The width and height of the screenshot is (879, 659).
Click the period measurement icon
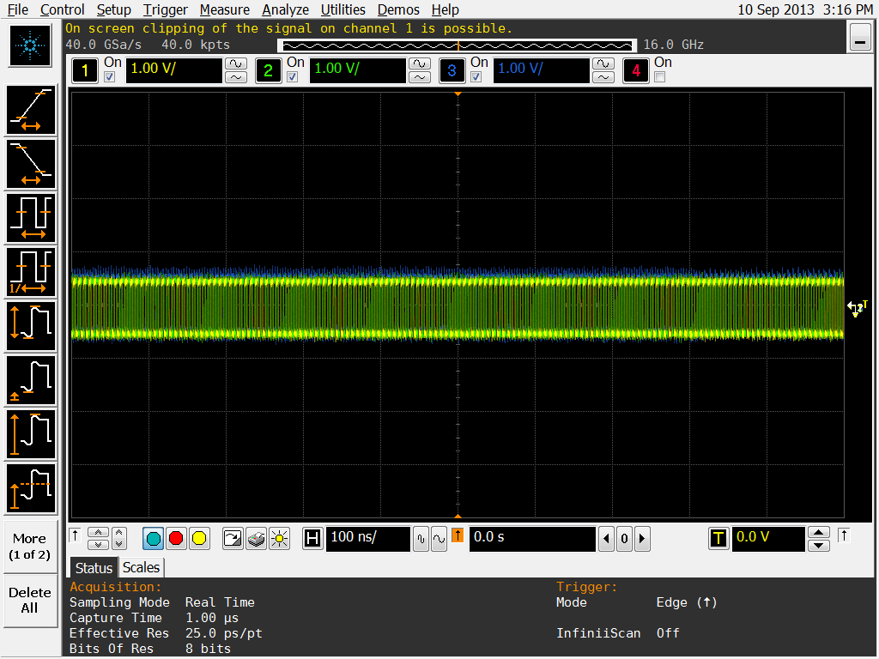tap(32, 218)
